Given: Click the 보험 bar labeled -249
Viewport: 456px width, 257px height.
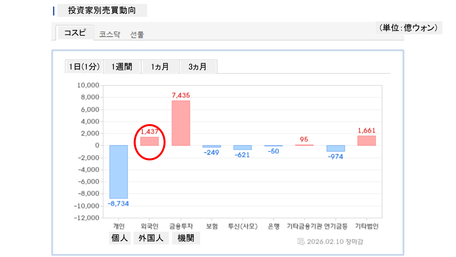Looking at the screenshot, I should tap(212, 146).
